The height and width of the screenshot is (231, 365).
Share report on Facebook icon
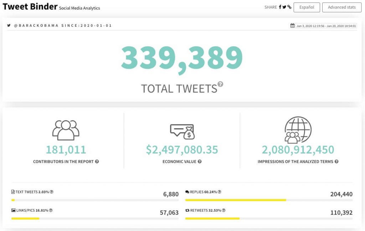tap(280, 7)
